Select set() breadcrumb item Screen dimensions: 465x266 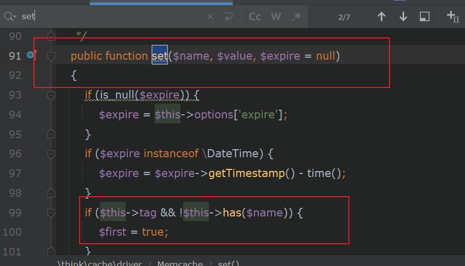[x=229, y=263]
